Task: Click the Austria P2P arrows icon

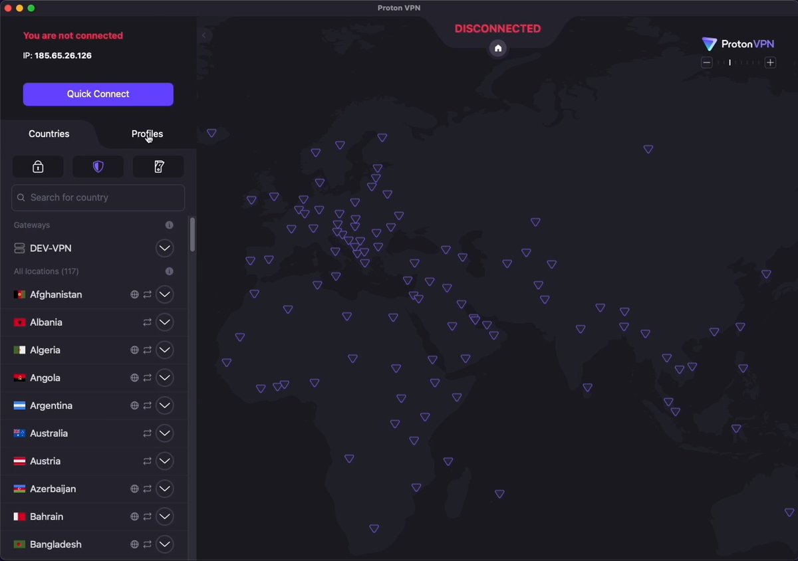Action: tap(147, 461)
